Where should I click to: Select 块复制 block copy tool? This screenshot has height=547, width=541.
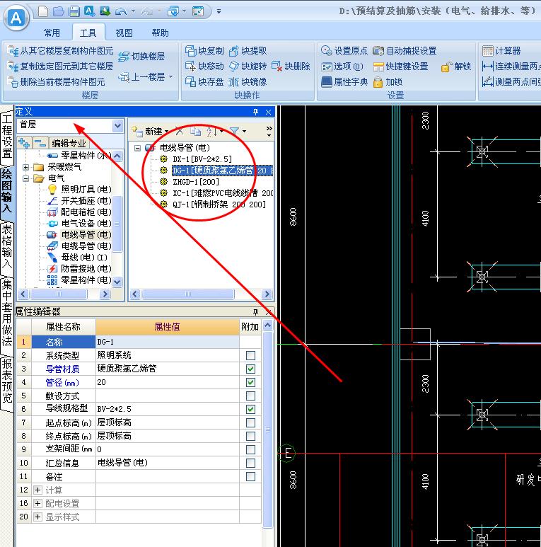[x=204, y=51]
